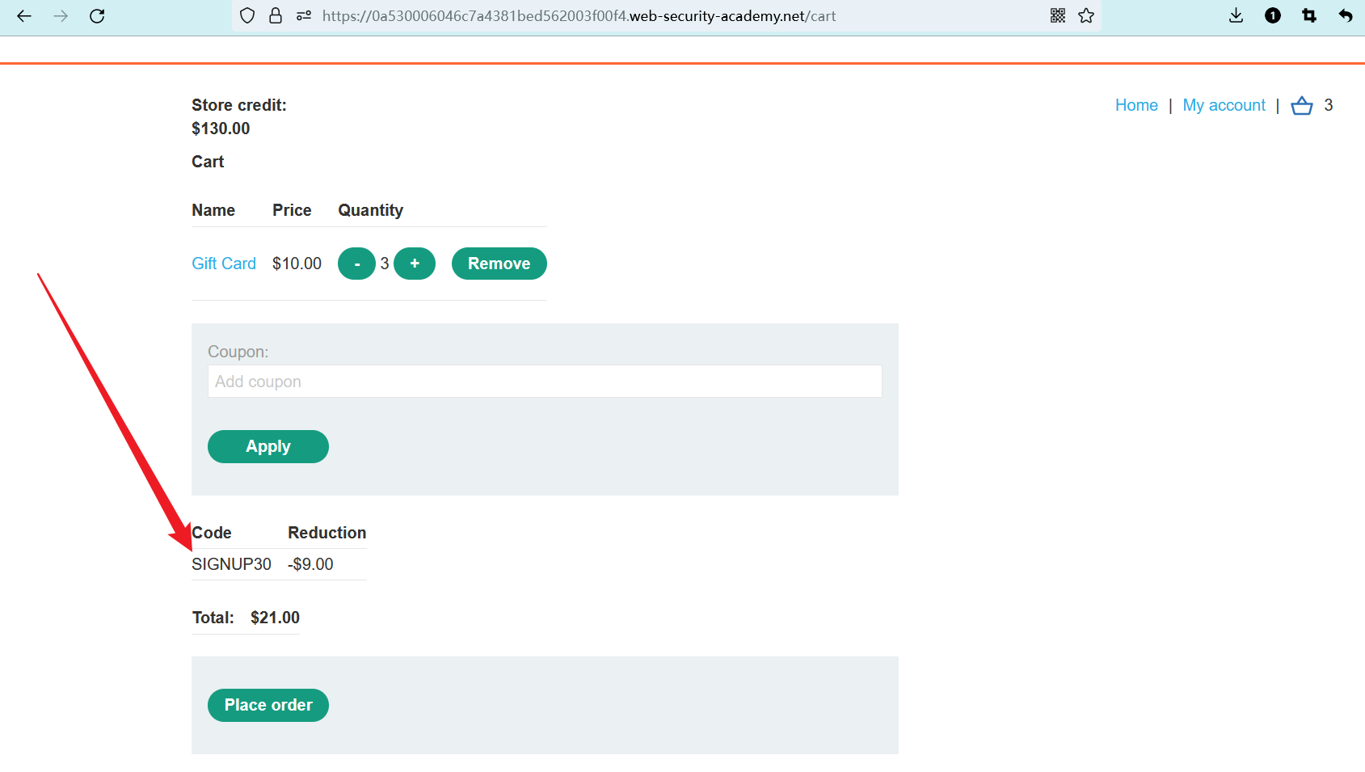The width and height of the screenshot is (1365, 772).
Task: Decrease Gift Card quantity by one
Action: (x=356, y=264)
